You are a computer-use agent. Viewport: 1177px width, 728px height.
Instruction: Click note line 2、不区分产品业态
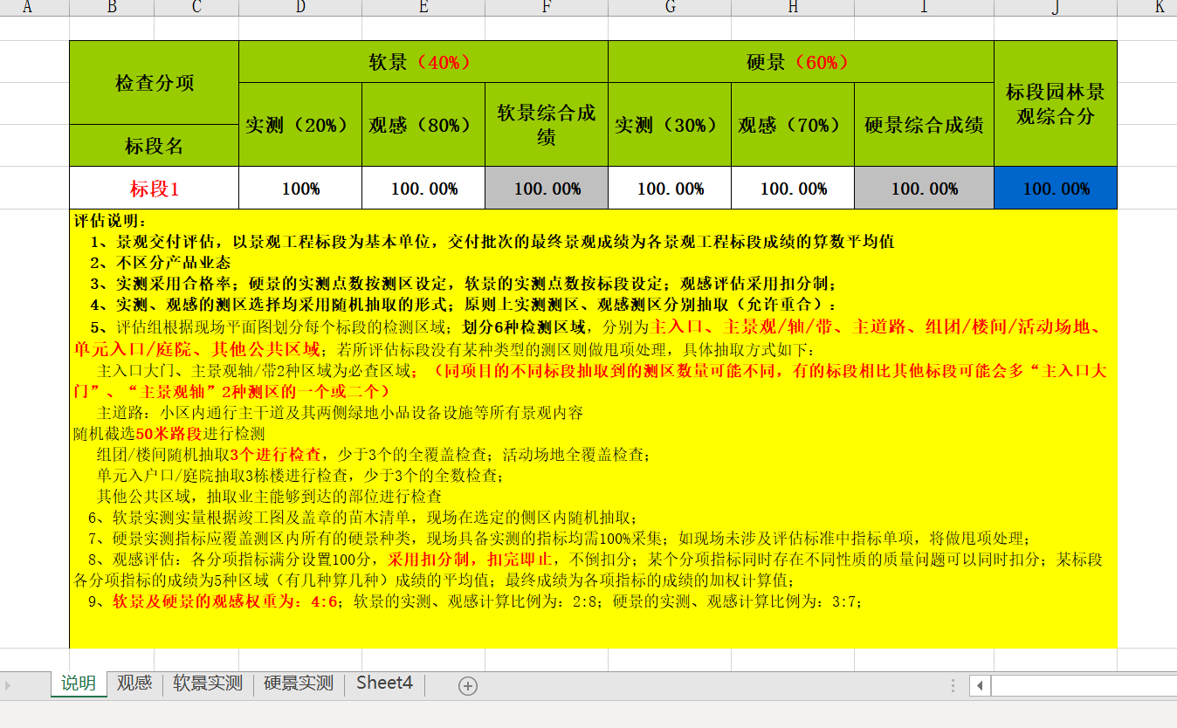click(160, 263)
